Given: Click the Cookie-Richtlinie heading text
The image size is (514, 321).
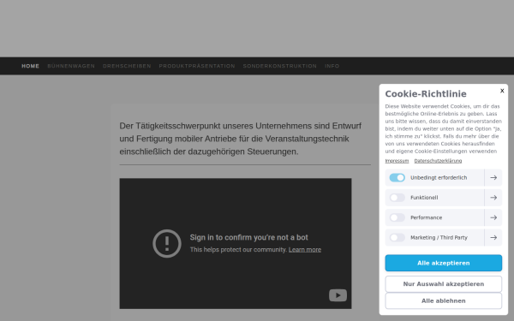Looking at the screenshot, I should click(x=426, y=94).
